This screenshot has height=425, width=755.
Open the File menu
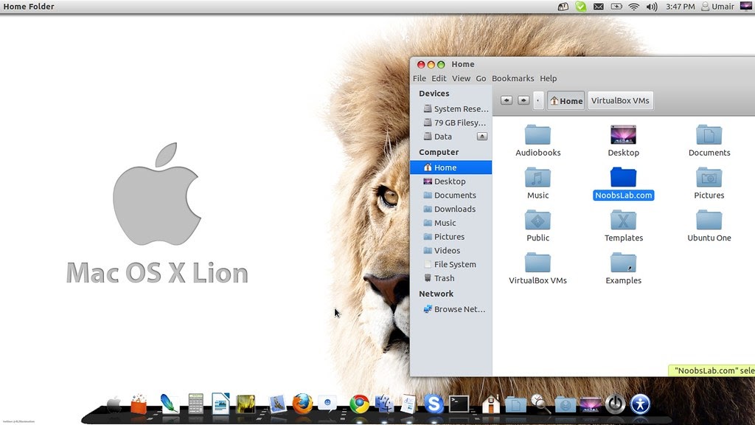point(419,78)
